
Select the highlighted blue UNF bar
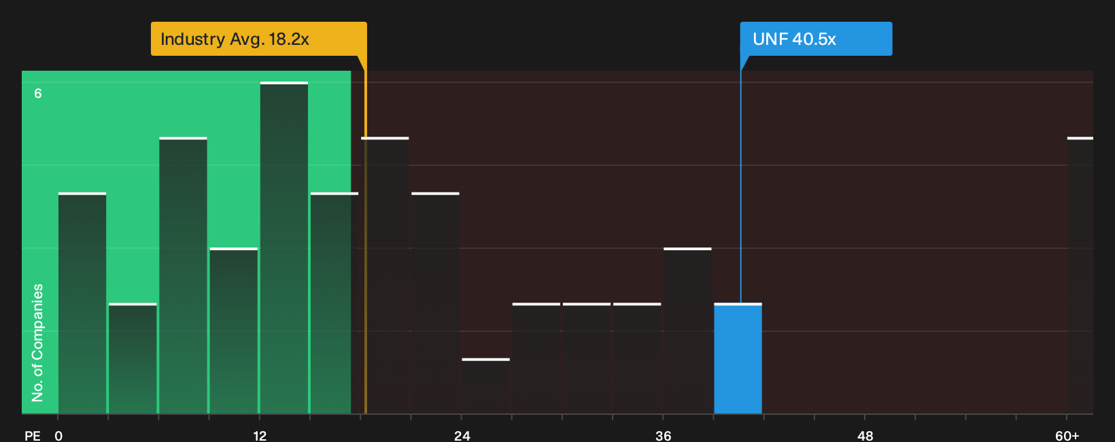tap(738, 358)
